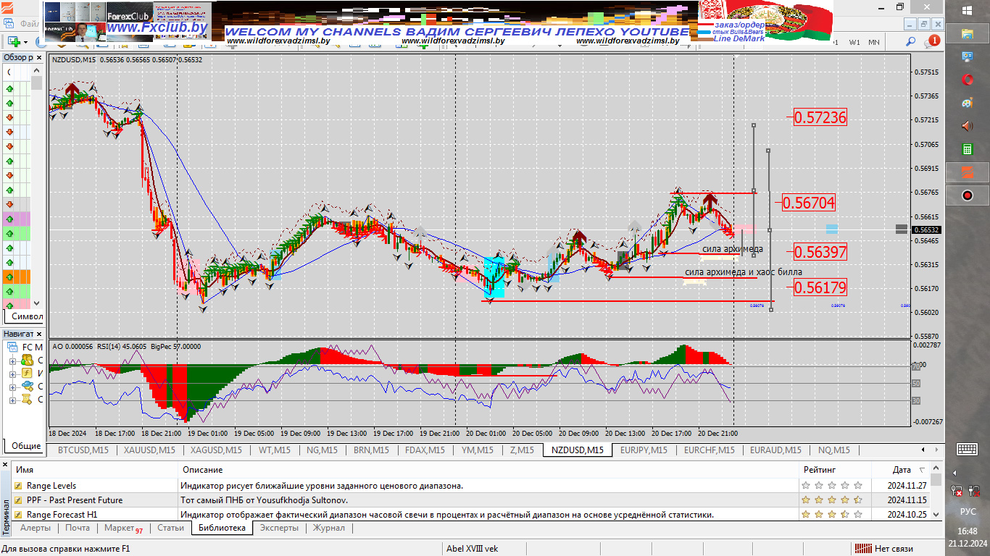This screenshot has height=556, width=990.
Task: Open the EURJPY,M15 chart tab
Action: point(644,450)
